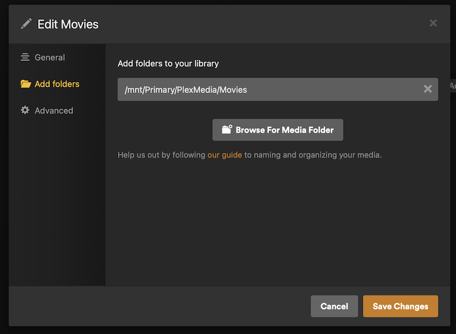Click the /mnt/Primary/PlexMedia/Movies path field

278,89
